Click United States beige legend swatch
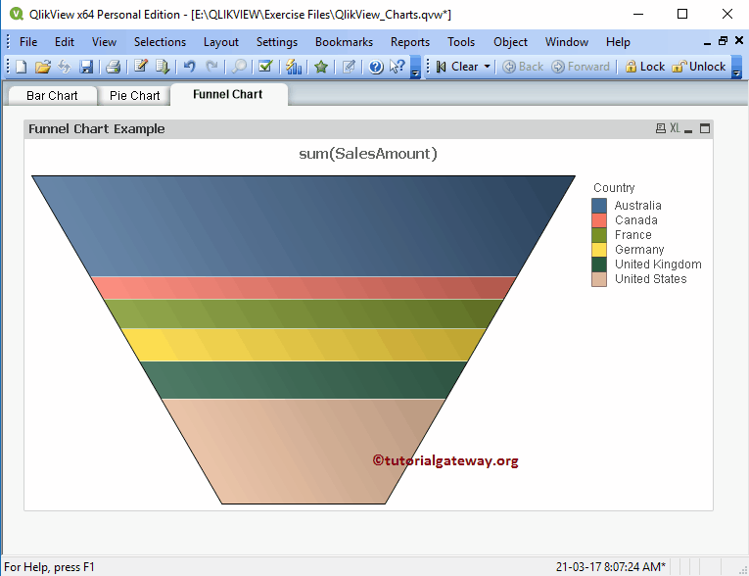 coord(599,279)
